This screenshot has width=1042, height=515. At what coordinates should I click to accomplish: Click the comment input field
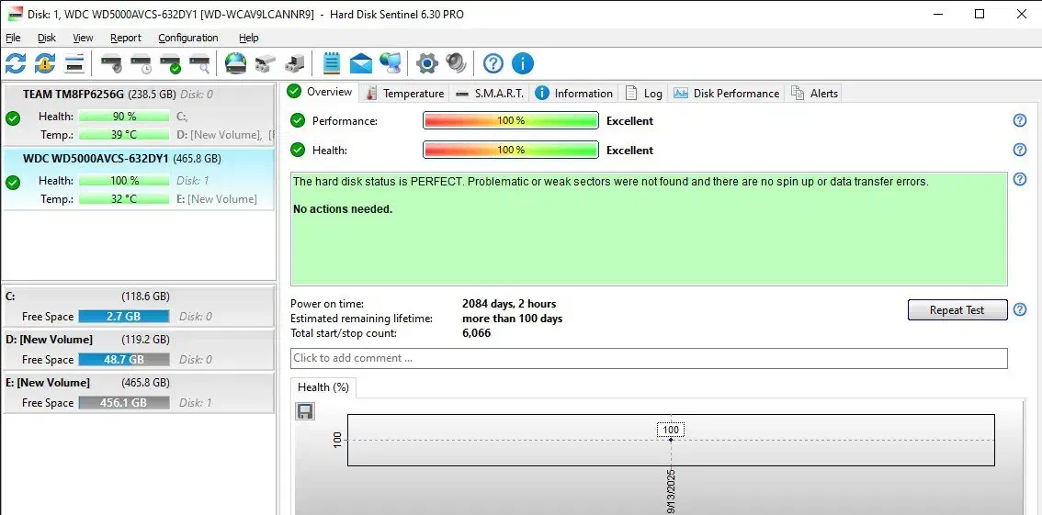649,358
